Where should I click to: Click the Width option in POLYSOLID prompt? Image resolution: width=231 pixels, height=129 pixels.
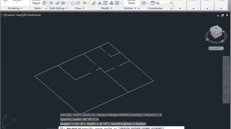pos(145,128)
